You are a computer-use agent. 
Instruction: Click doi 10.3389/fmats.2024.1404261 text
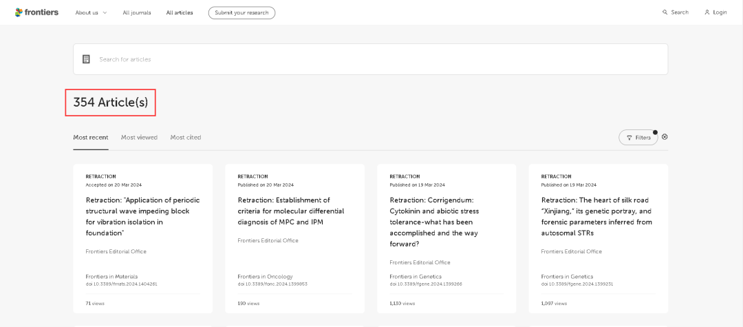coord(121,284)
